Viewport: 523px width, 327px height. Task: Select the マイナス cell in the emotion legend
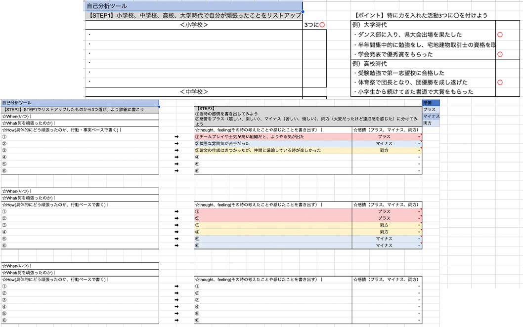(x=431, y=116)
